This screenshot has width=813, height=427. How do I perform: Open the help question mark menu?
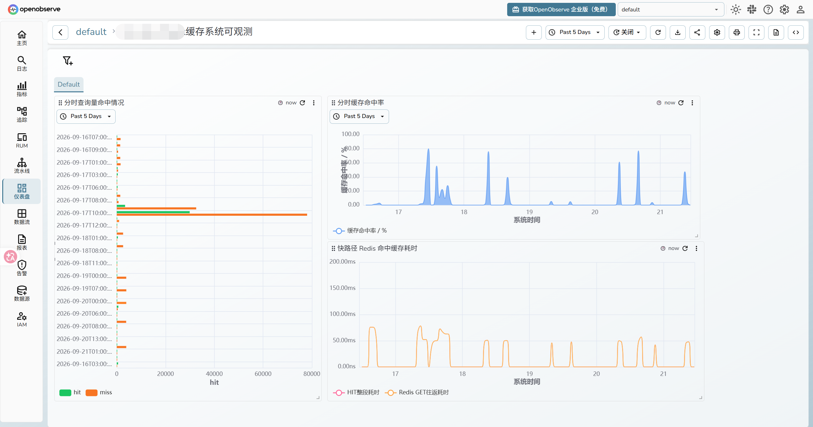point(768,10)
